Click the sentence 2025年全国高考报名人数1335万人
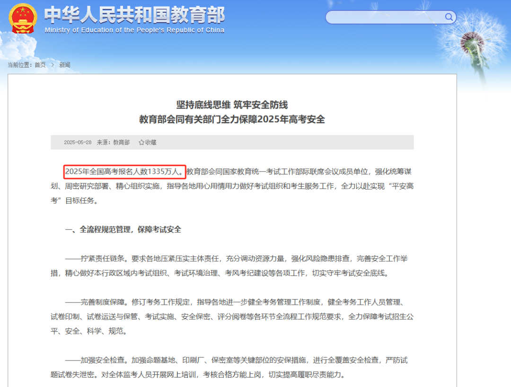The width and height of the screenshot is (511, 387). 124,172
